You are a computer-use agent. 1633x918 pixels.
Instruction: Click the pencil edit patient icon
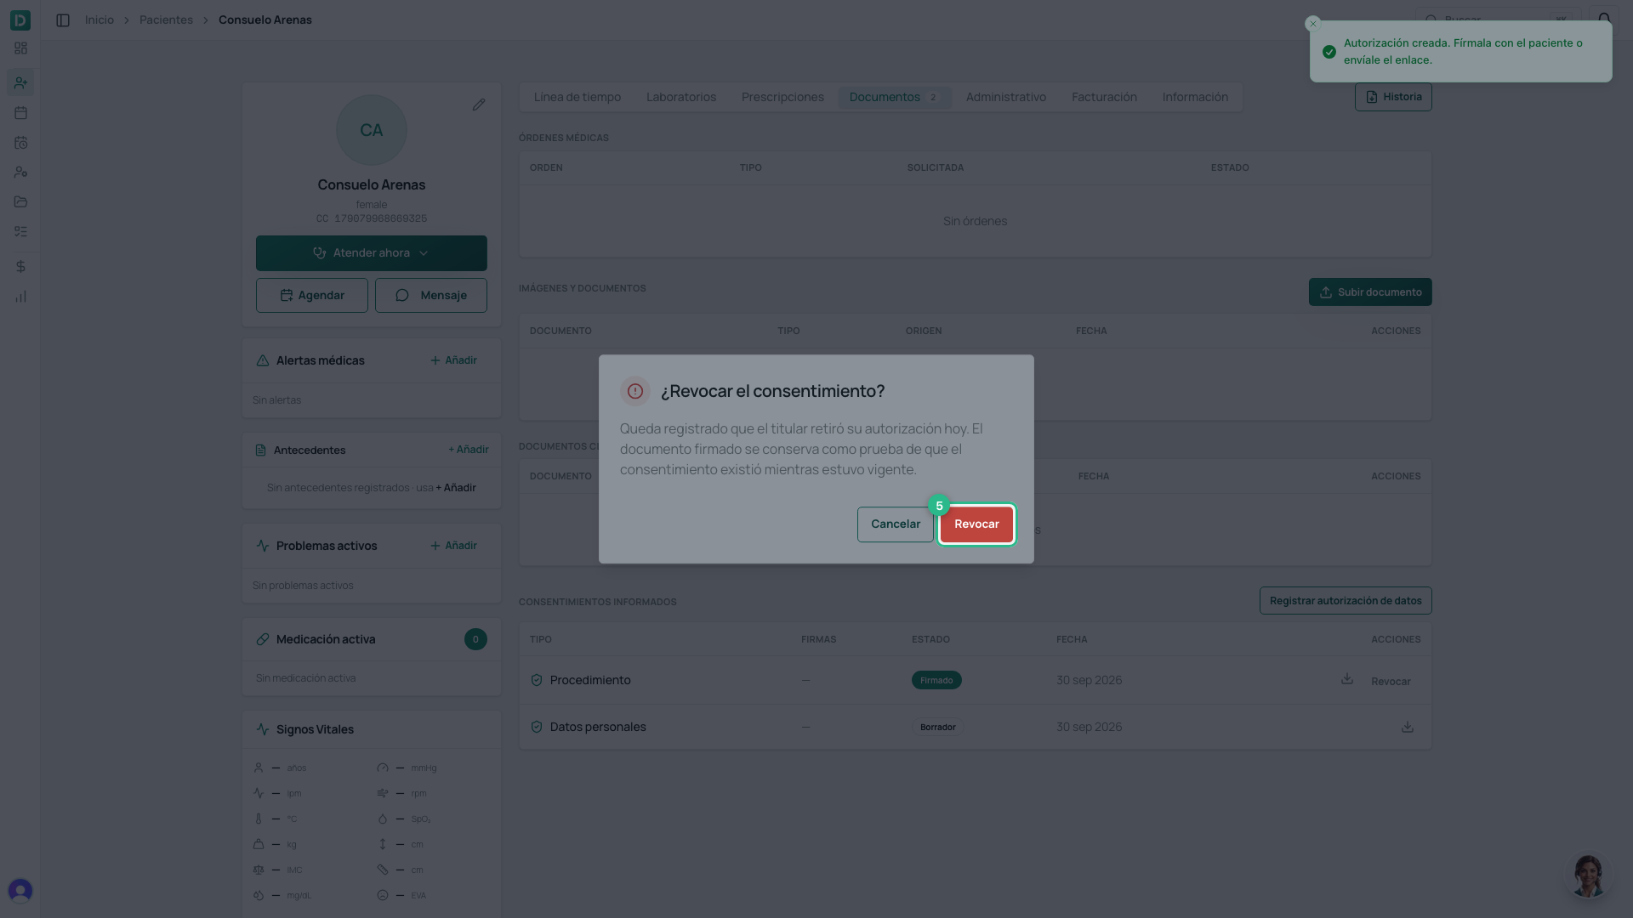coord(479,105)
